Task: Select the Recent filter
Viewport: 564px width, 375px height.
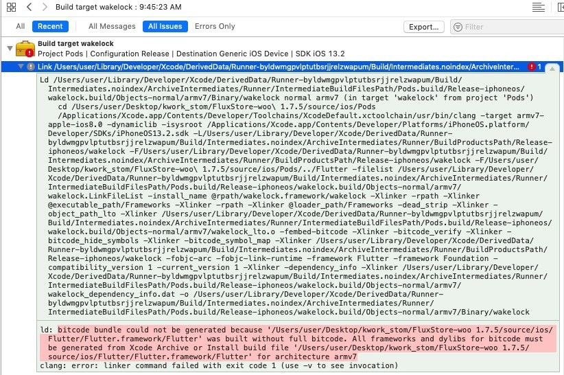Action: (x=50, y=26)
